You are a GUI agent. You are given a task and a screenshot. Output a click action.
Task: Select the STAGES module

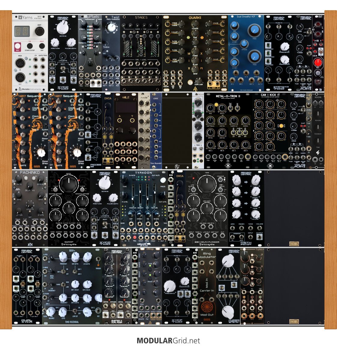[x=141, y=53]
